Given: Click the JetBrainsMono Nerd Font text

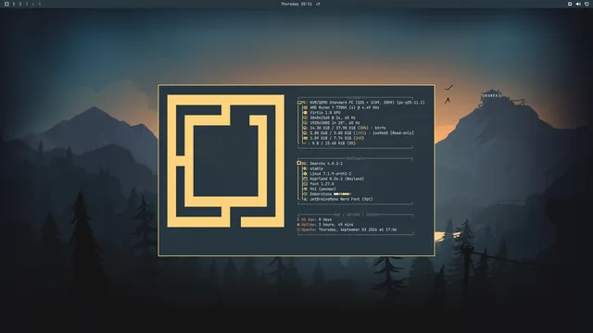Looking at the screenshot, I should 342,200.
